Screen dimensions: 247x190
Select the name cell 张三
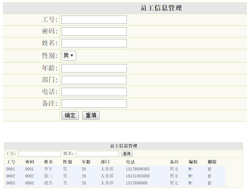tap(48, 176)
